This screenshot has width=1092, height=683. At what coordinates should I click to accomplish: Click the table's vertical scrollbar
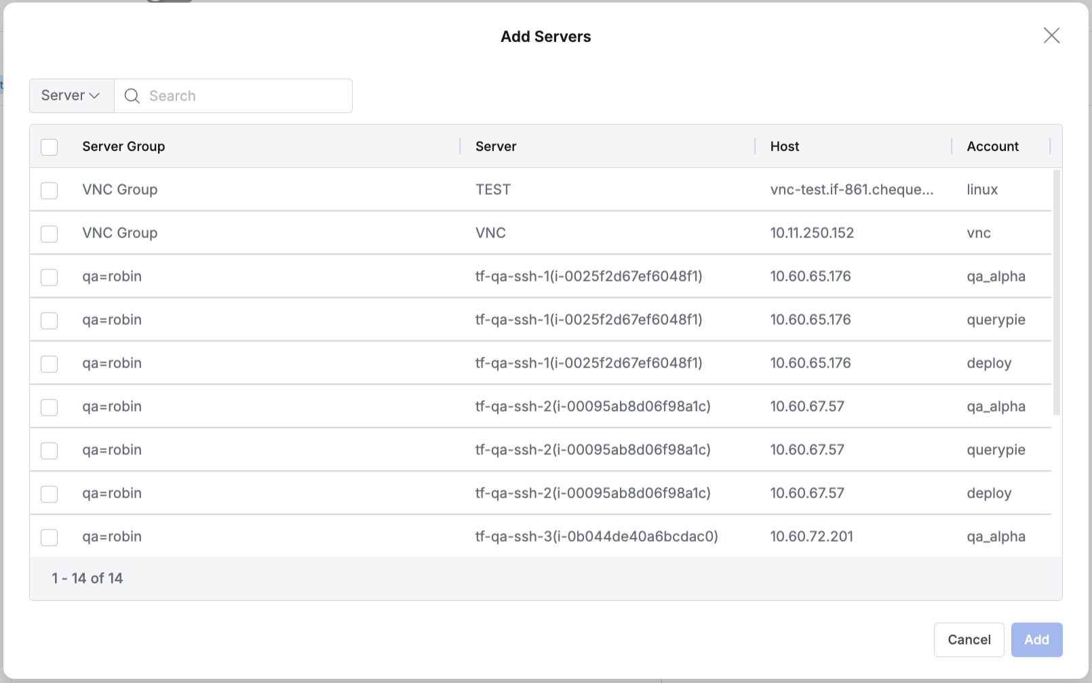click(1056, 293)
